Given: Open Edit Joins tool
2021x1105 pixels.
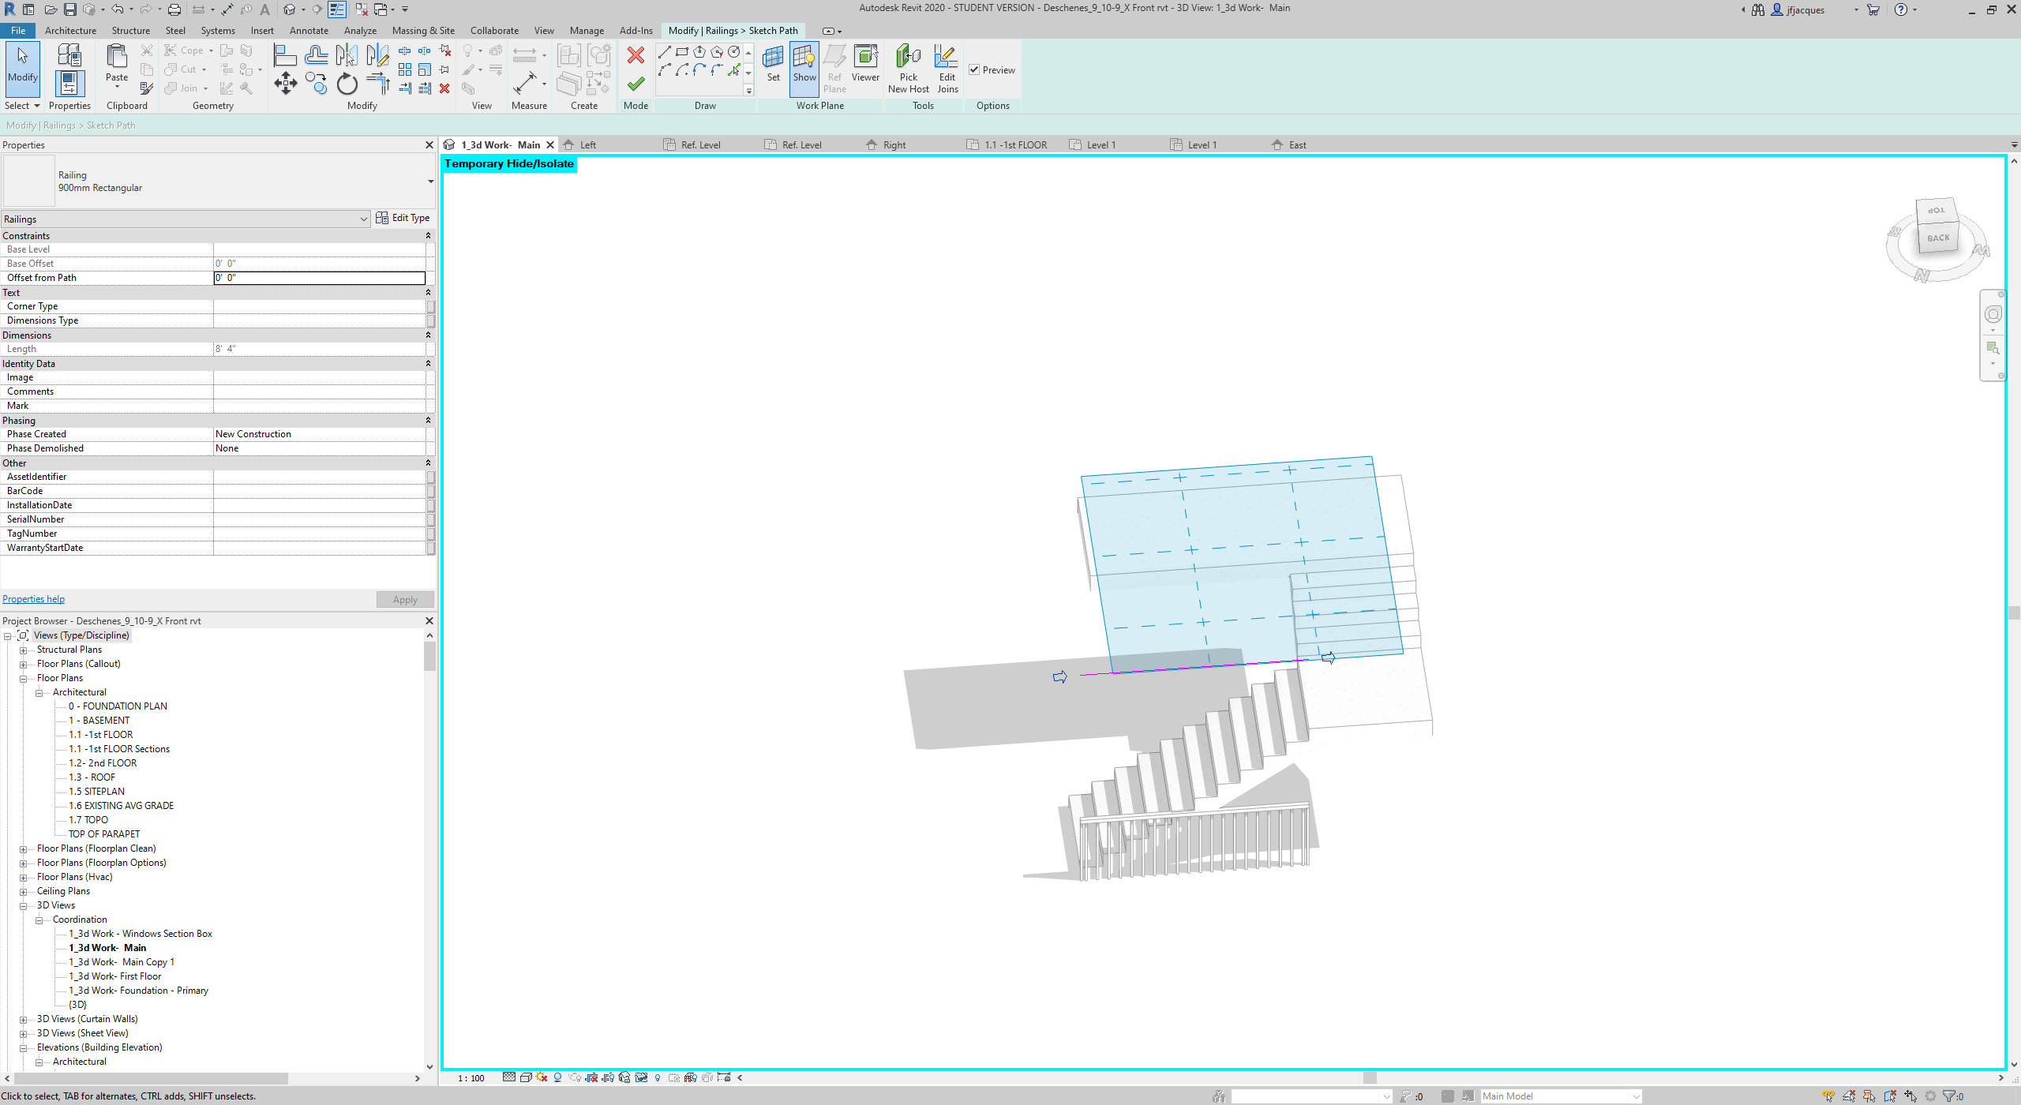Looking at the screenshot, I should [947, 69].
